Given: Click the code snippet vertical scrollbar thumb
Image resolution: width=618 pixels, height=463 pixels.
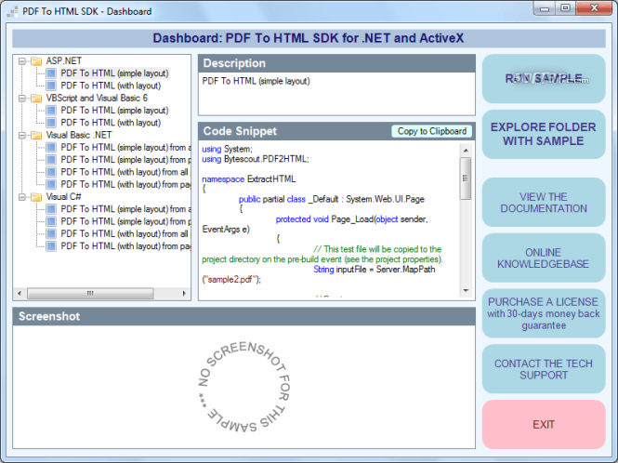Looking at the screenshot, I should tap(466, 179).
